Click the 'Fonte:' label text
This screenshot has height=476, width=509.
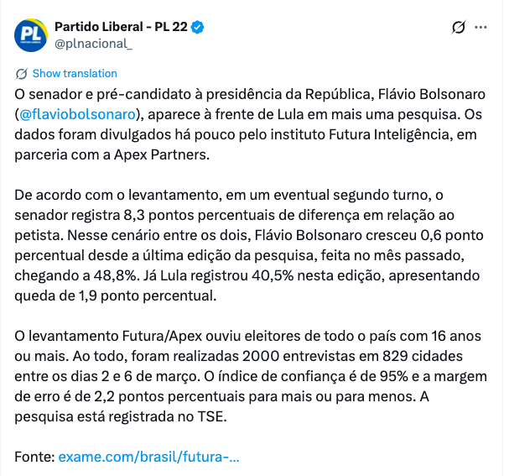tap(34, 458)
